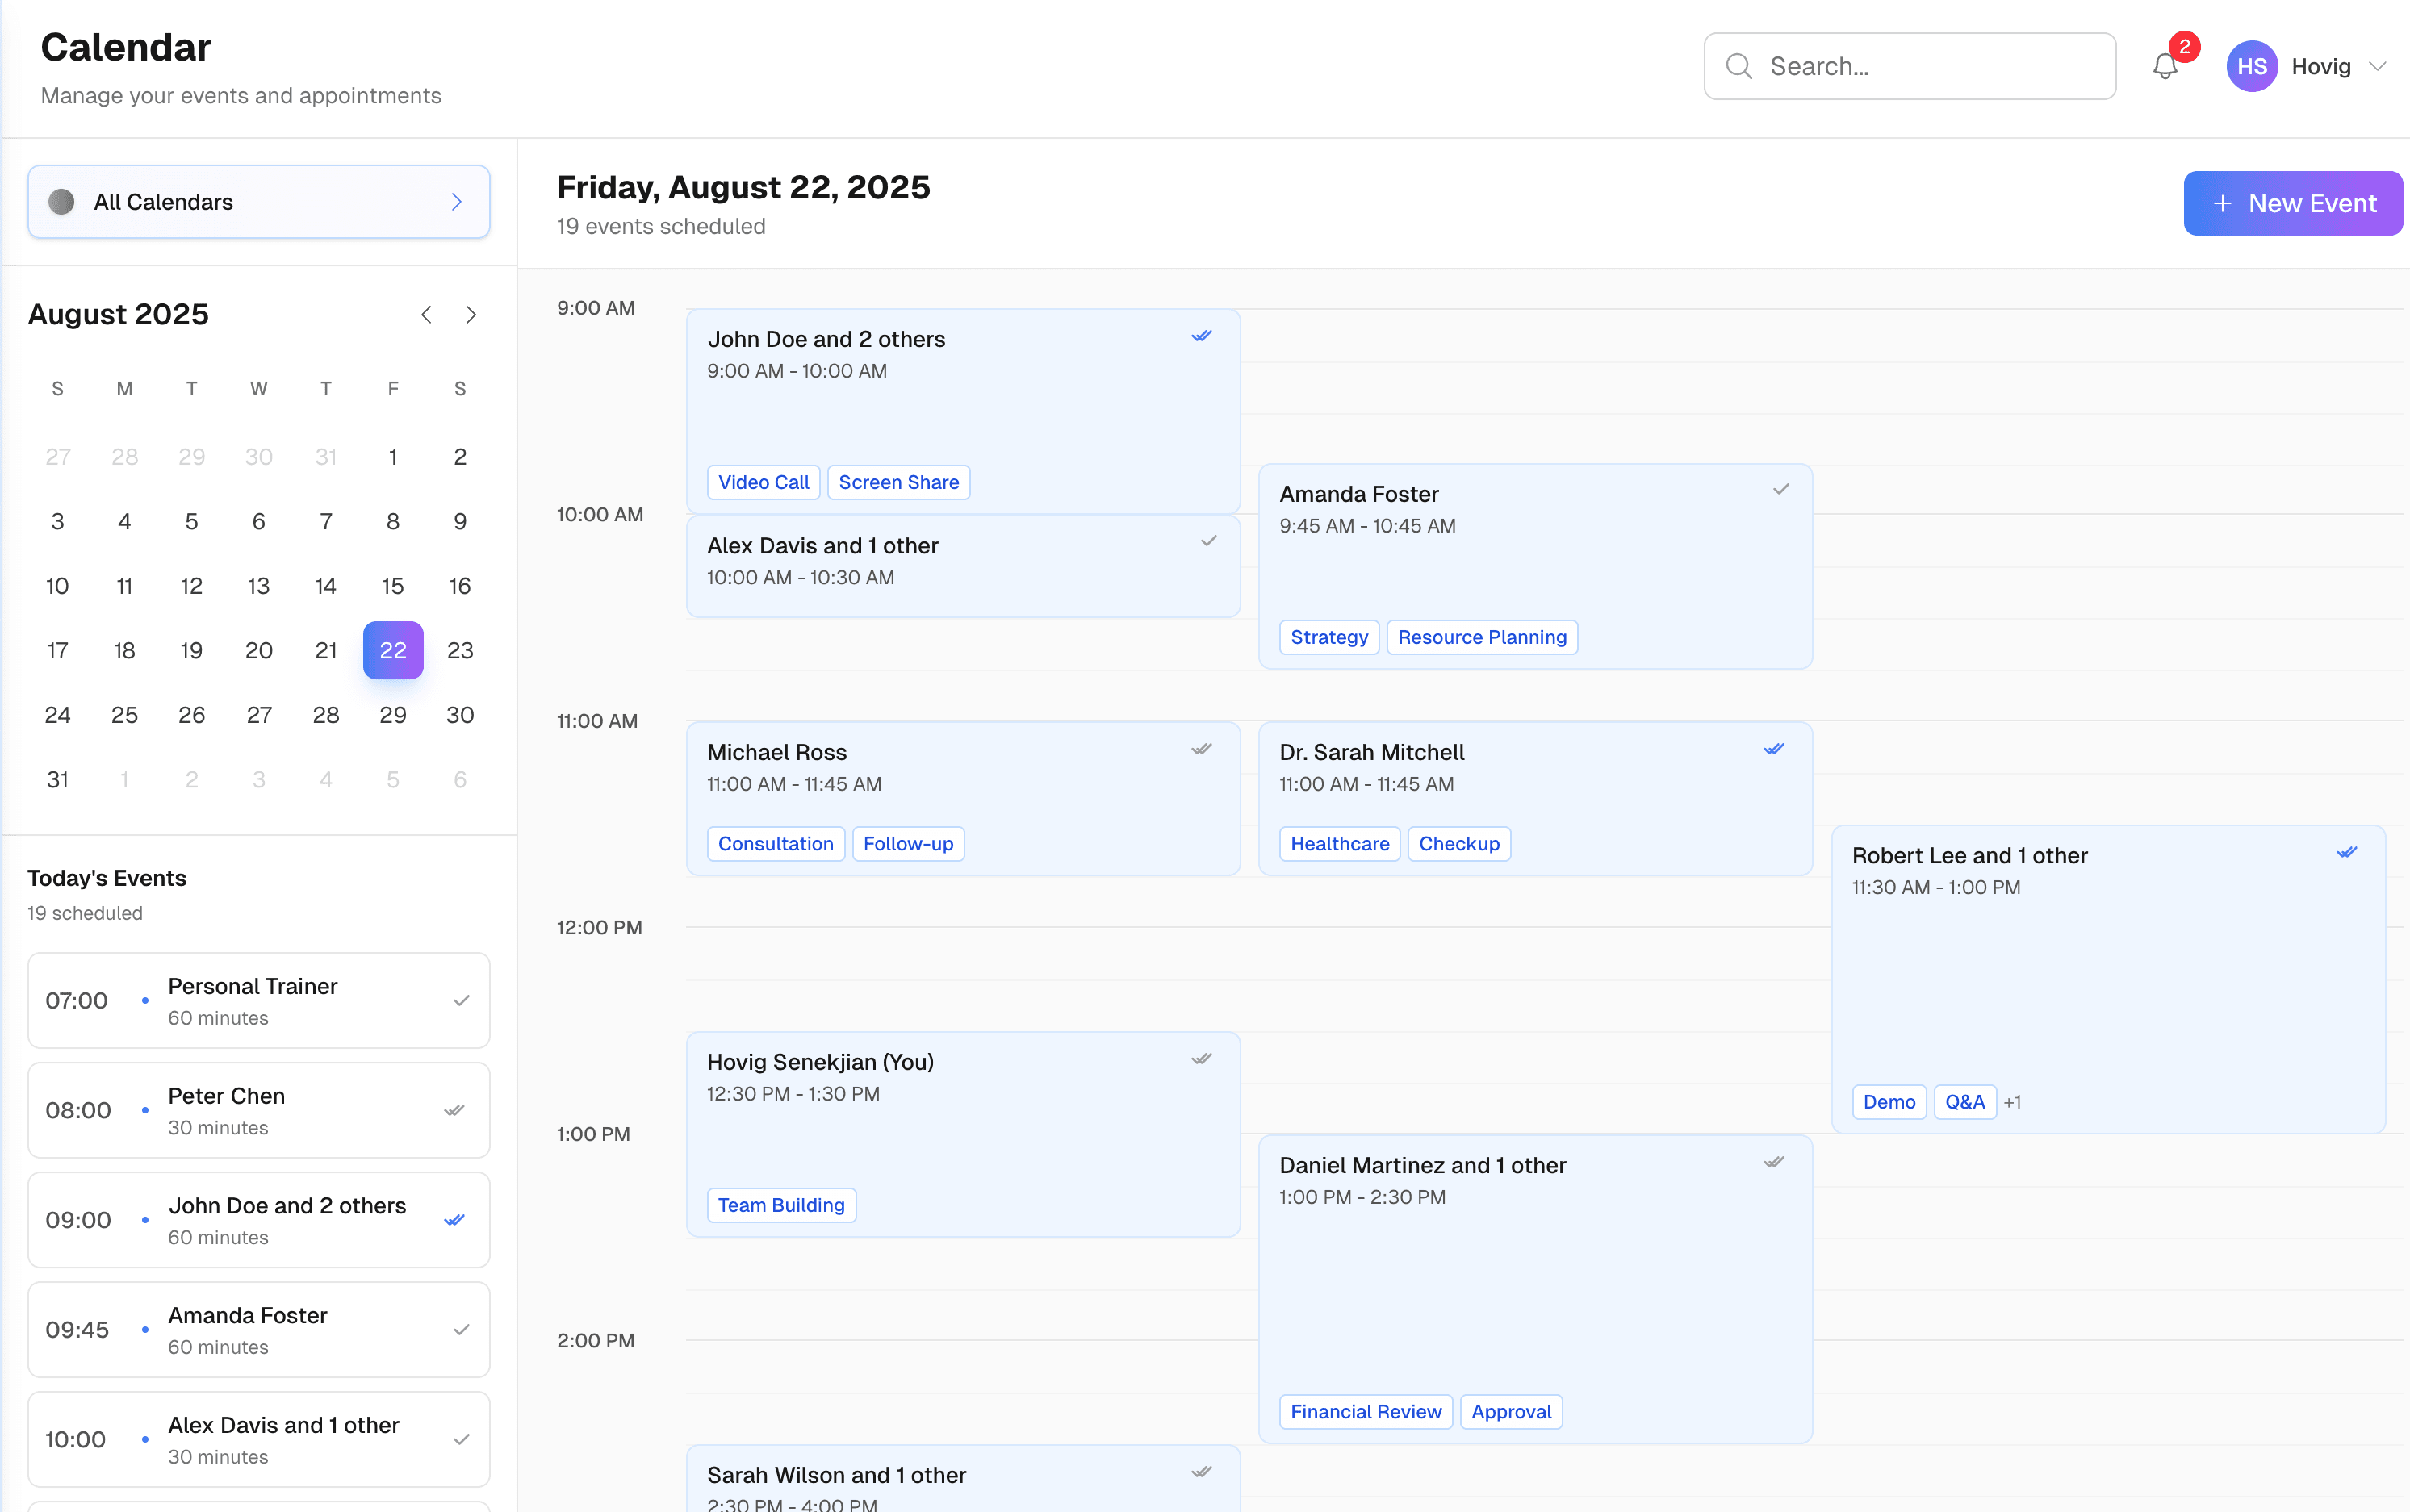Click double-check in Peter Chen sidebar row
The height and width of the screenshot is (1512, 2410).
click(454, 1110)
